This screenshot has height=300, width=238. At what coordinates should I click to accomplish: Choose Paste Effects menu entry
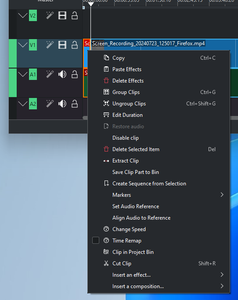click(x=159, y=69)
